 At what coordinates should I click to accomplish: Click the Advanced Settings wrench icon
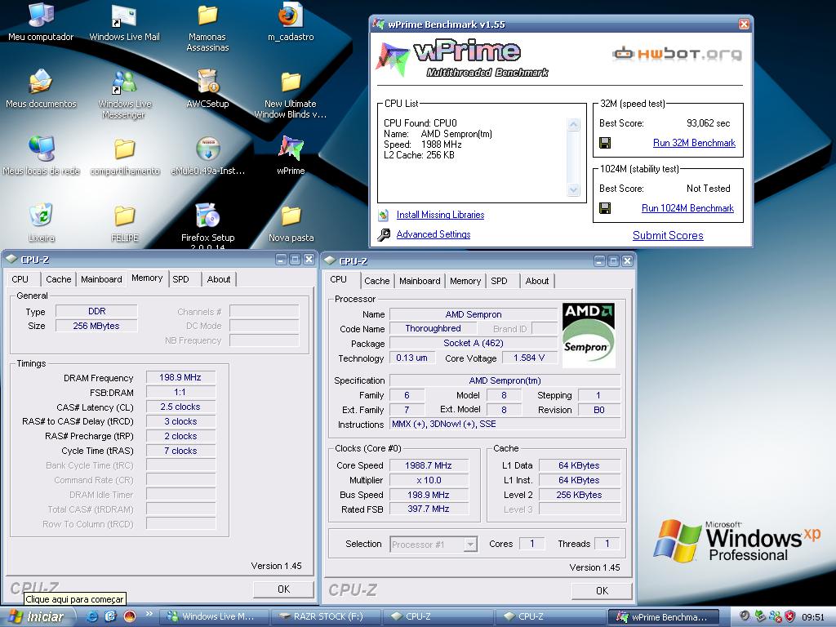click(x=384, y=234)
